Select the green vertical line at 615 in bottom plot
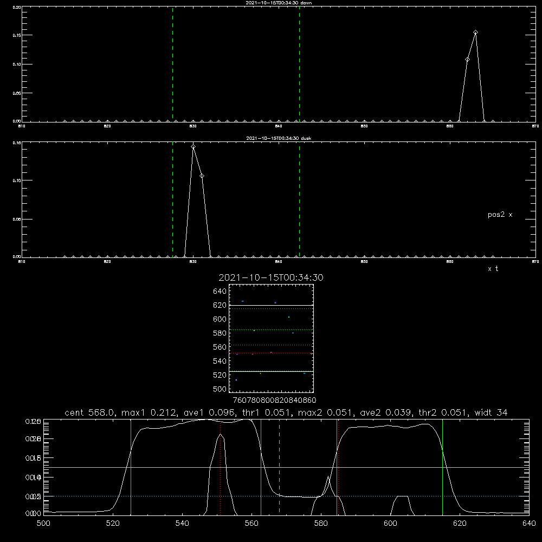Viewport: 542px width, 542px height. coord(442,467)
